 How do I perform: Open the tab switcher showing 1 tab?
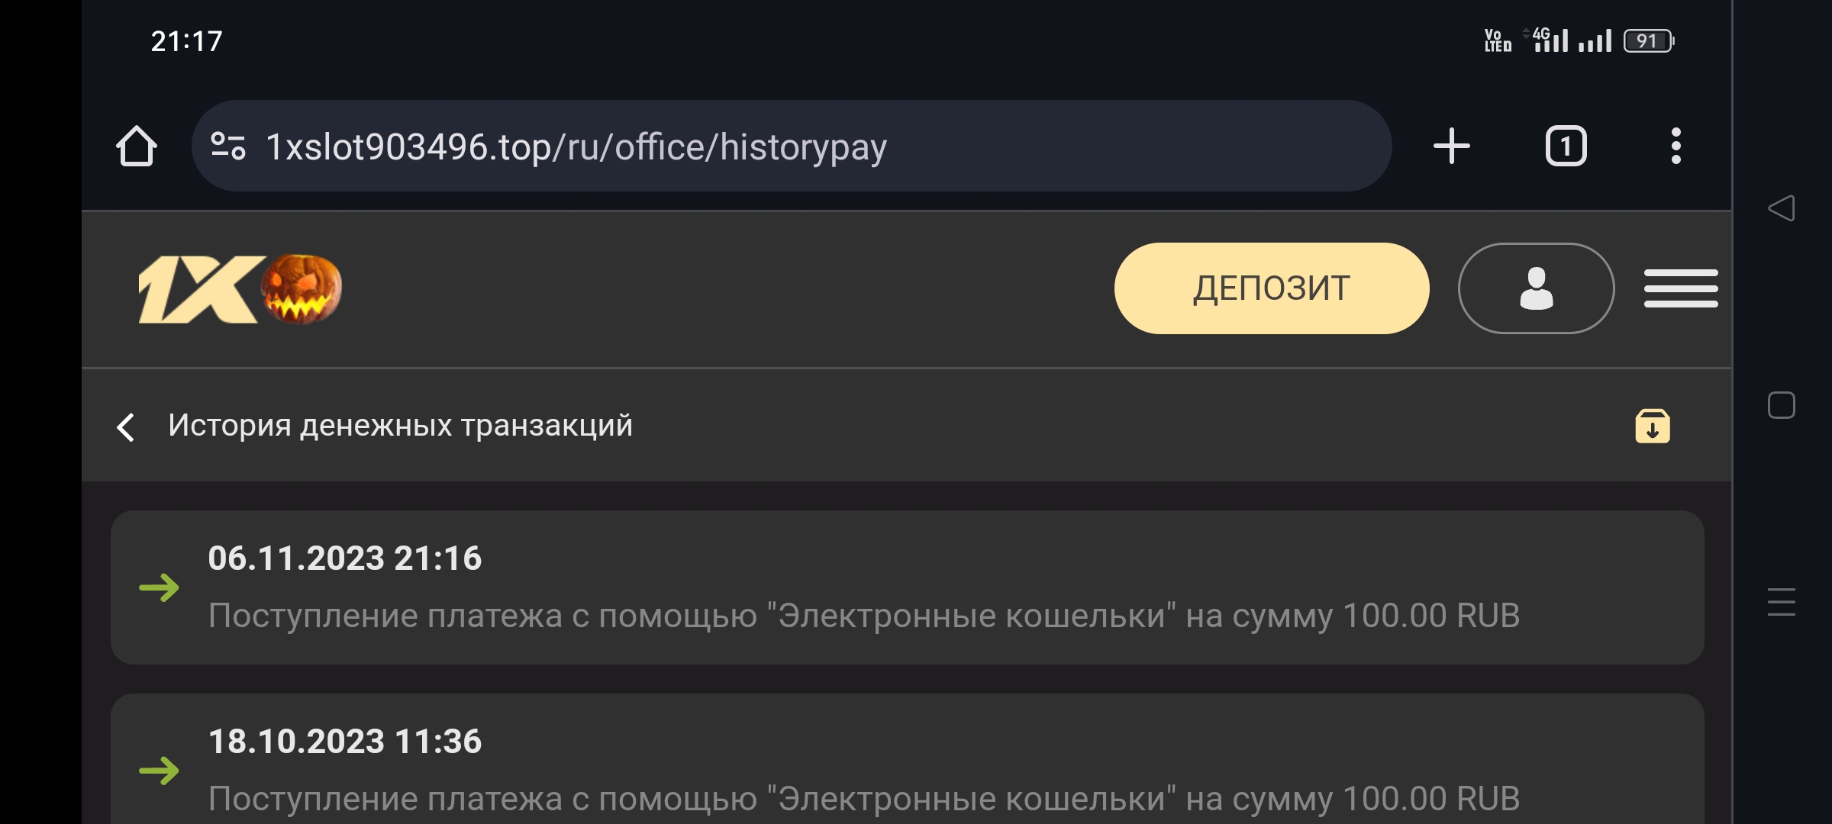click(1566, 146)
